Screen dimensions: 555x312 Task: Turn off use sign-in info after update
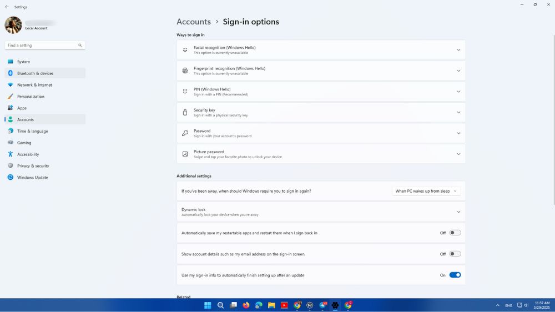point(455,275)
